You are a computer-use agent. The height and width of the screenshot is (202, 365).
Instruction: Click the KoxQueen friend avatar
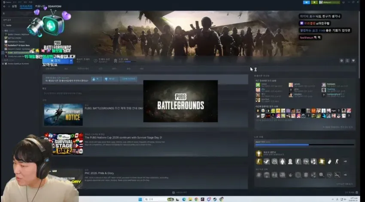(324, 85)
